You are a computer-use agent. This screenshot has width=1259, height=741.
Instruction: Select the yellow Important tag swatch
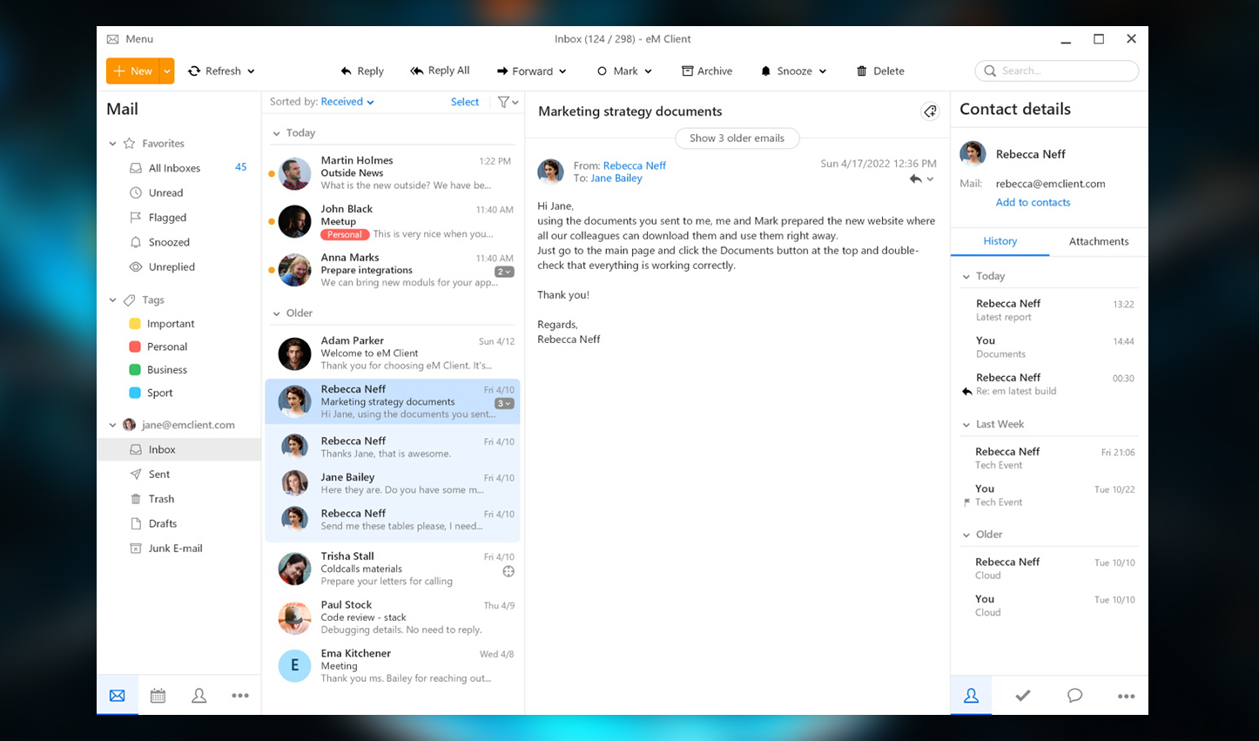click(135, 324)
